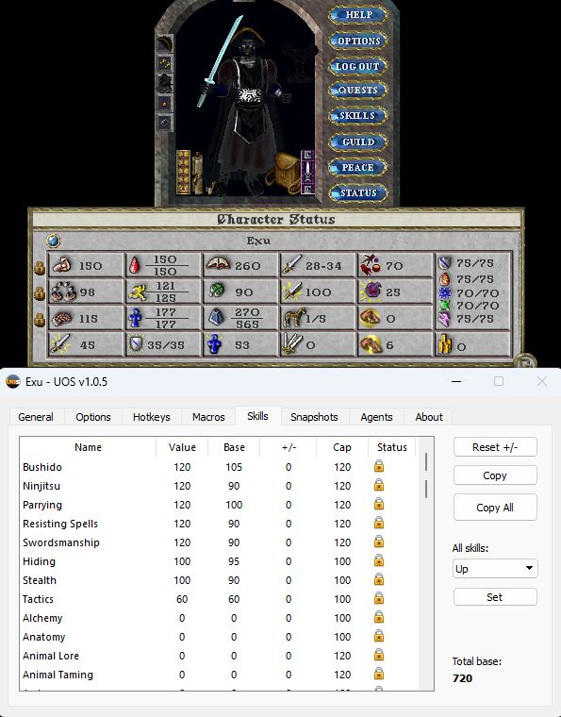
Task: Click the LOG OUT paperdoll button
Action: (358, 66)
